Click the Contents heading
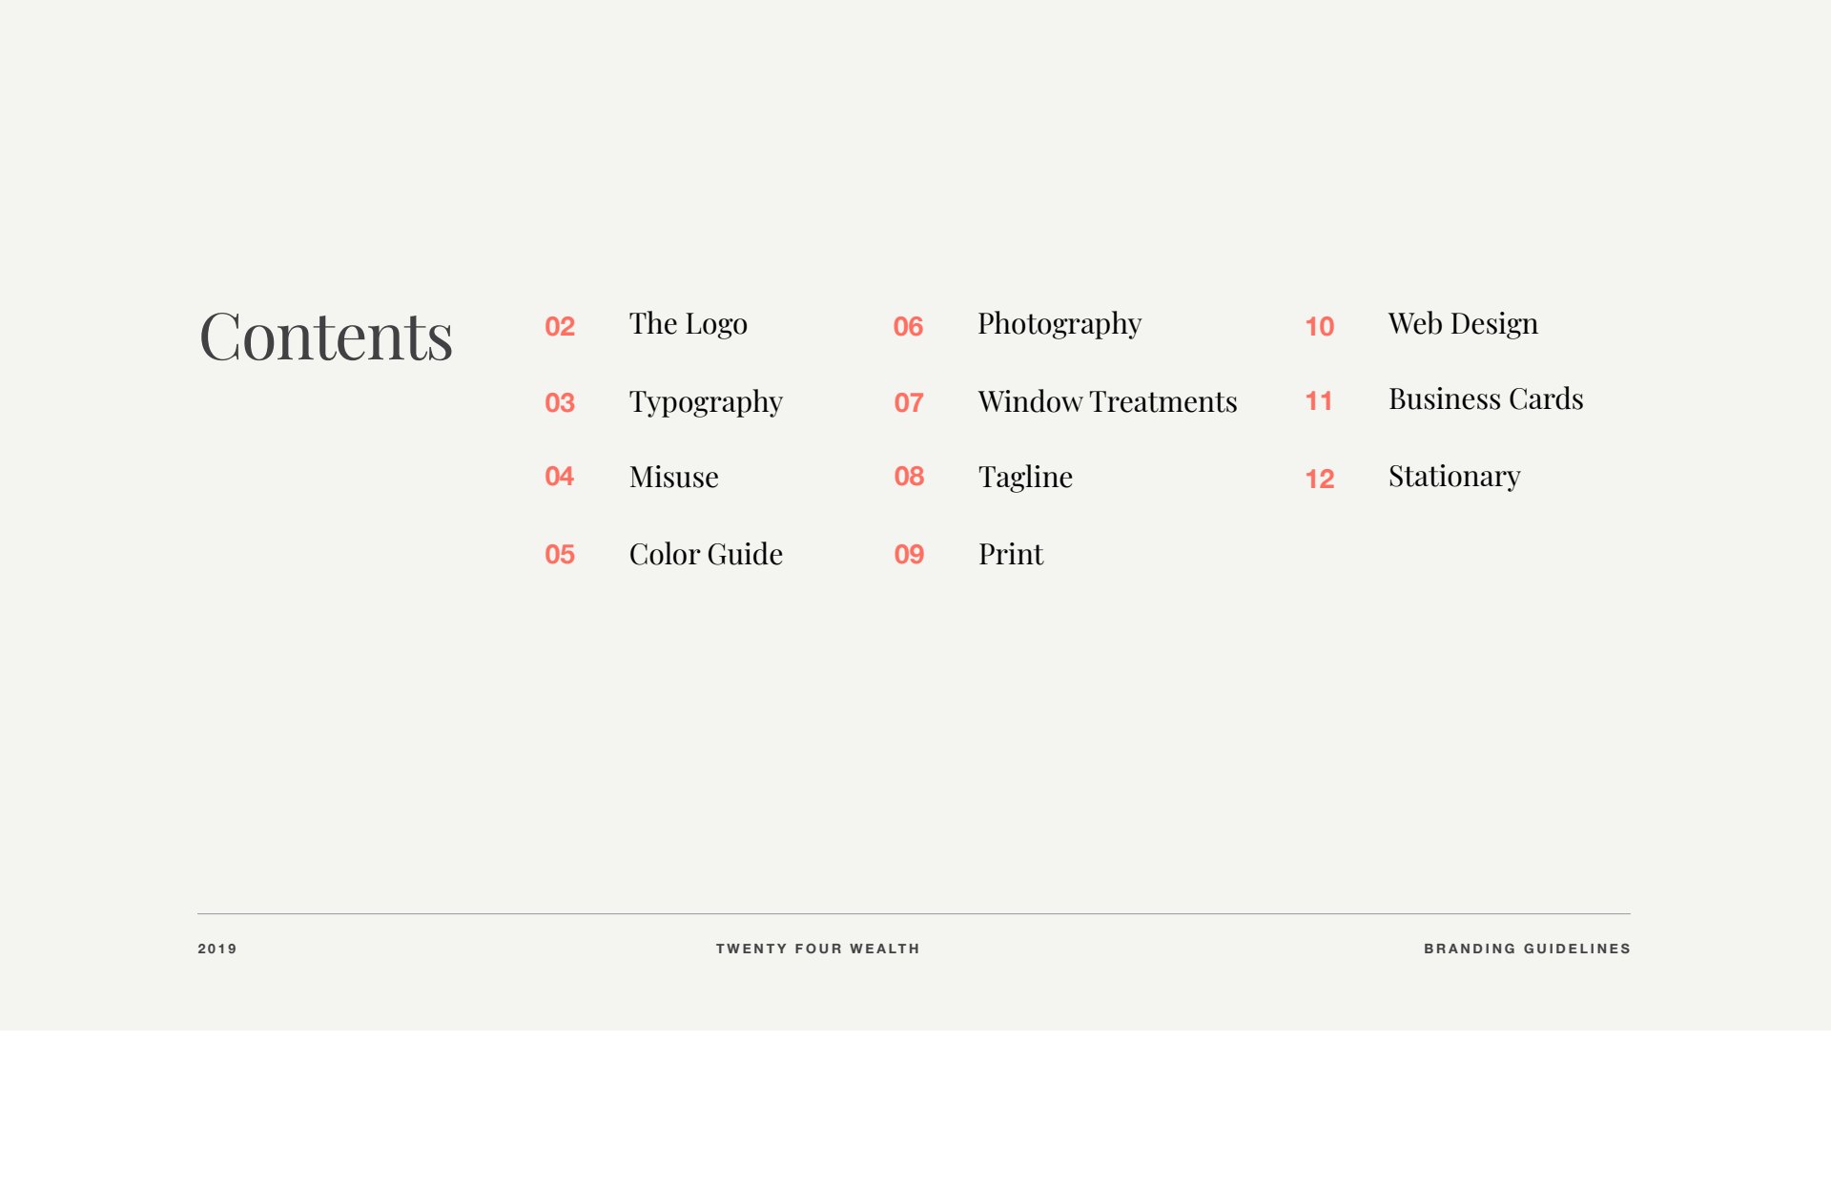This screenshot has width=1831, height=1184. tap(325, 337)
